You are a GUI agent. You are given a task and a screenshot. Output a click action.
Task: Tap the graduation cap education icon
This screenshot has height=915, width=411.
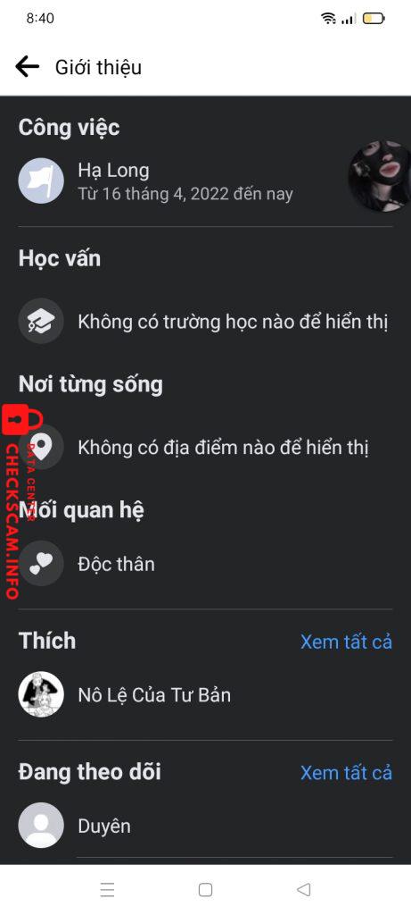tap(41, 321)
